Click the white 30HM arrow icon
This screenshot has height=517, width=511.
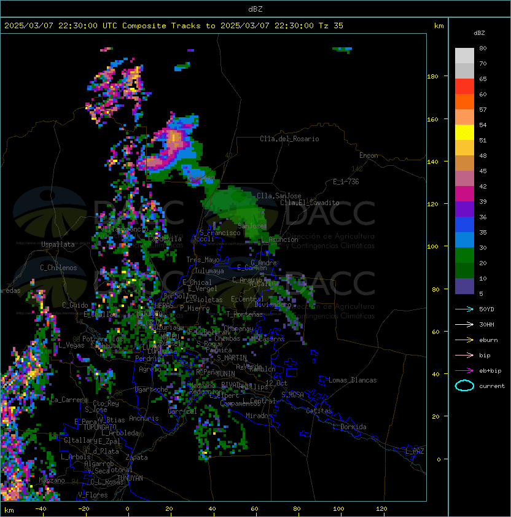click(x=464, y=325)
